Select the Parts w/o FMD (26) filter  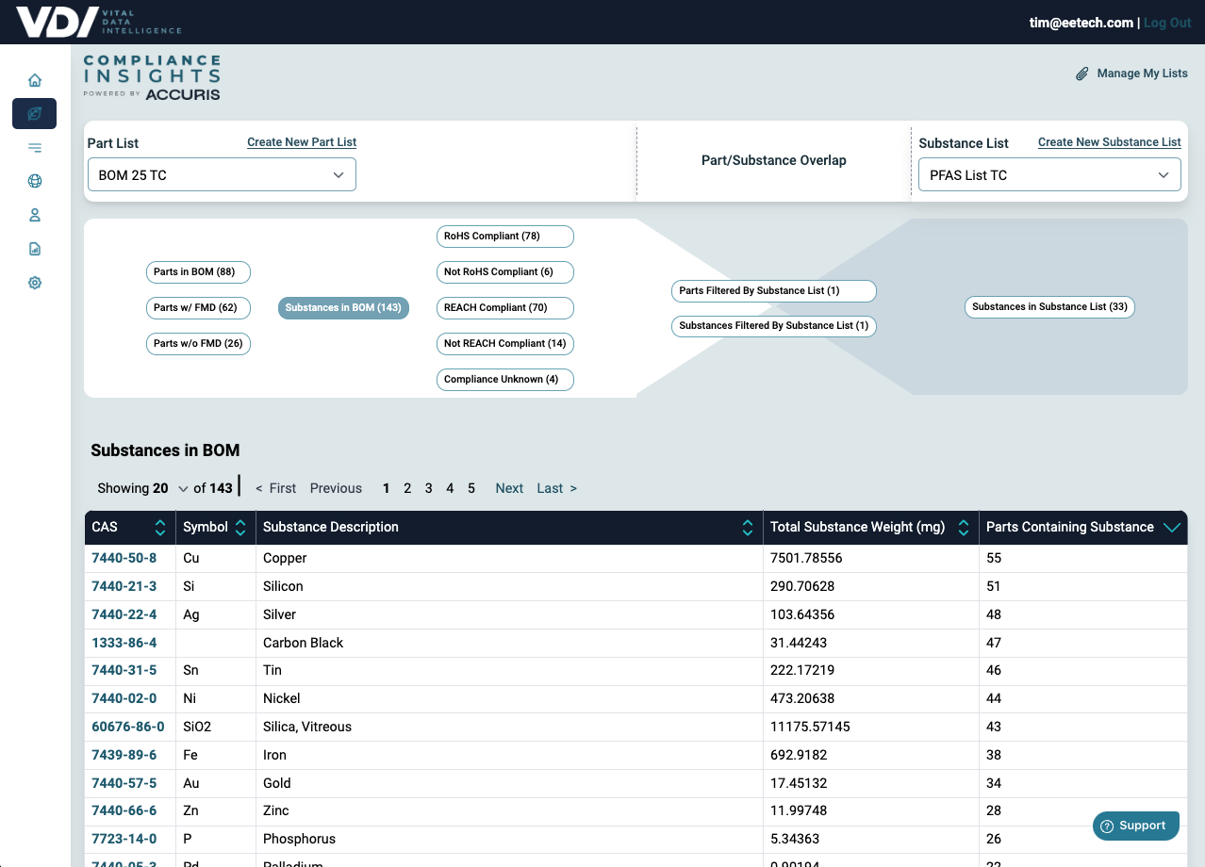[198, 344]
